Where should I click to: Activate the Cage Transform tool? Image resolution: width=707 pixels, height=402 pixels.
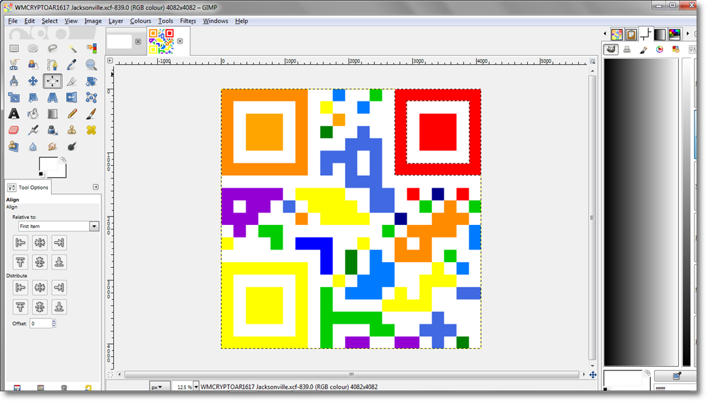coord(91,97)
